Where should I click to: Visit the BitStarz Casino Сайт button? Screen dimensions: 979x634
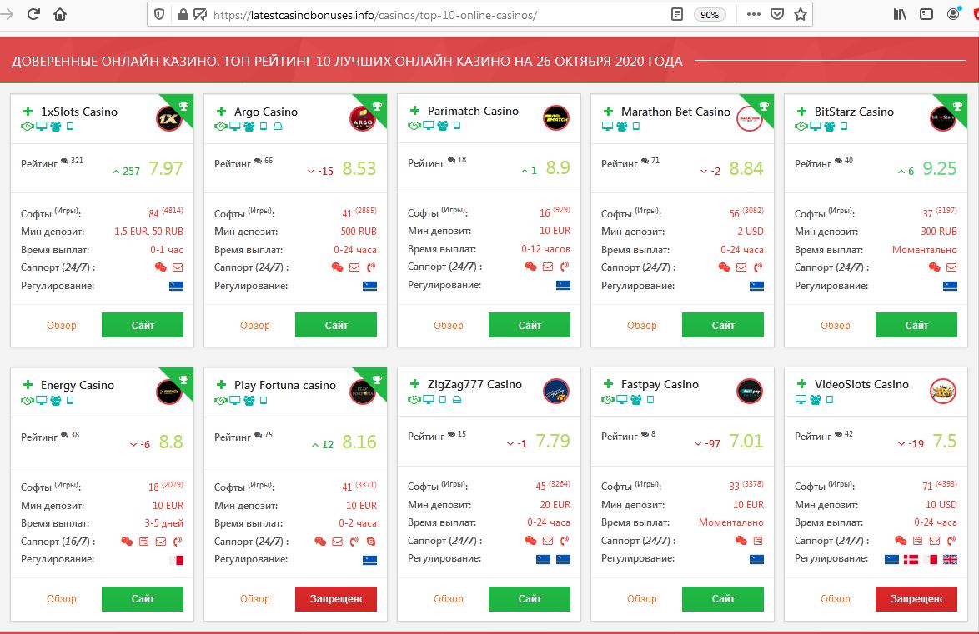tap(916, 325)
